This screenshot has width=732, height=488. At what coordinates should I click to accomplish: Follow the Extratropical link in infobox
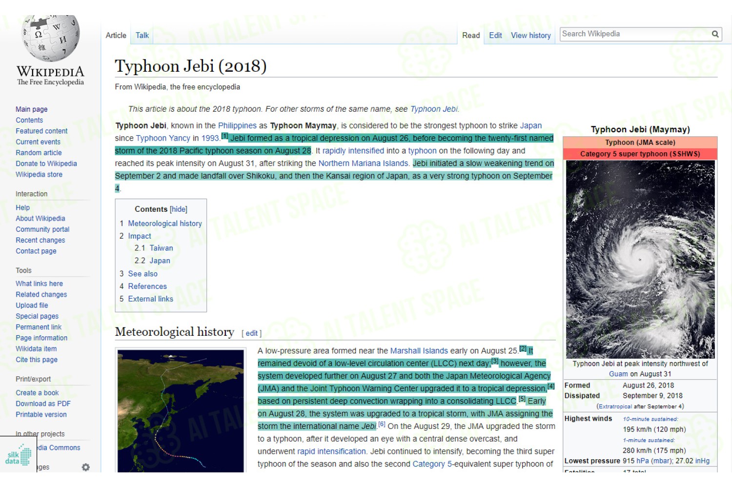coord(615,407)
